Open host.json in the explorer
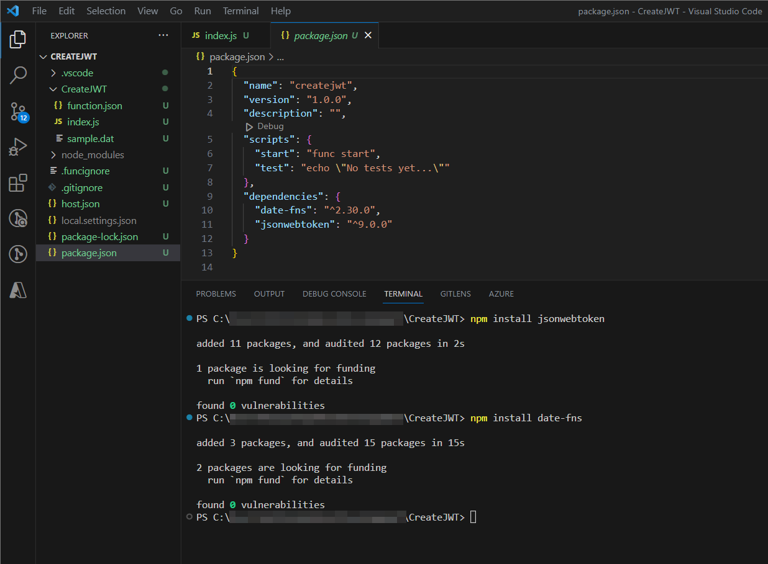 [x=108, y=204]
